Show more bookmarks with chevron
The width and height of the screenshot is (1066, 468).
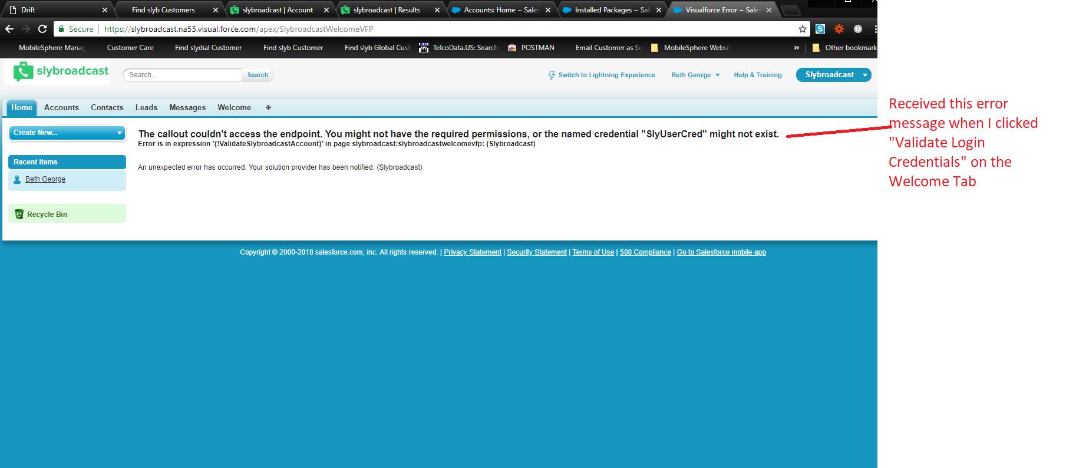tap(797, 48)
